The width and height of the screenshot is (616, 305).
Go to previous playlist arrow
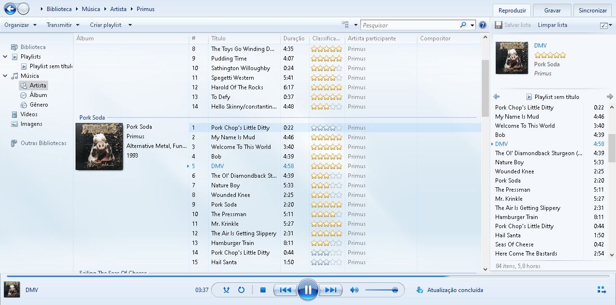[497, 97]
